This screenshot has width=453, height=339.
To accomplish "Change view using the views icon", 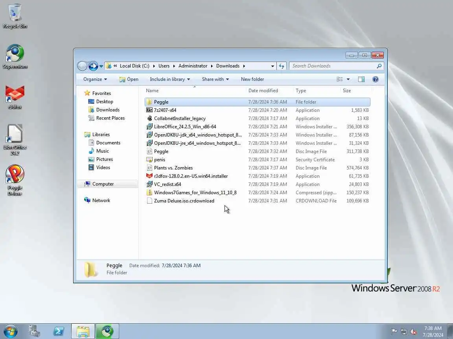I will [x=340, y=79].
